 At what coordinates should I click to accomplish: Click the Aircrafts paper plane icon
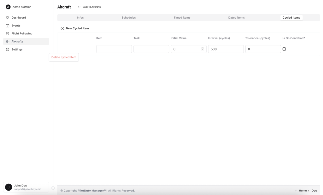coord(8,41)
